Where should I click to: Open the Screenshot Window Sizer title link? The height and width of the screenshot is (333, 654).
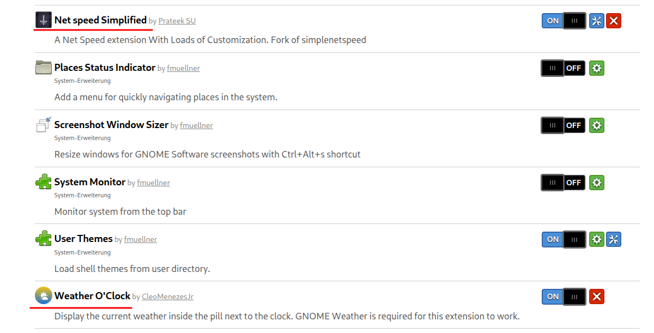[x=111, y=125]
